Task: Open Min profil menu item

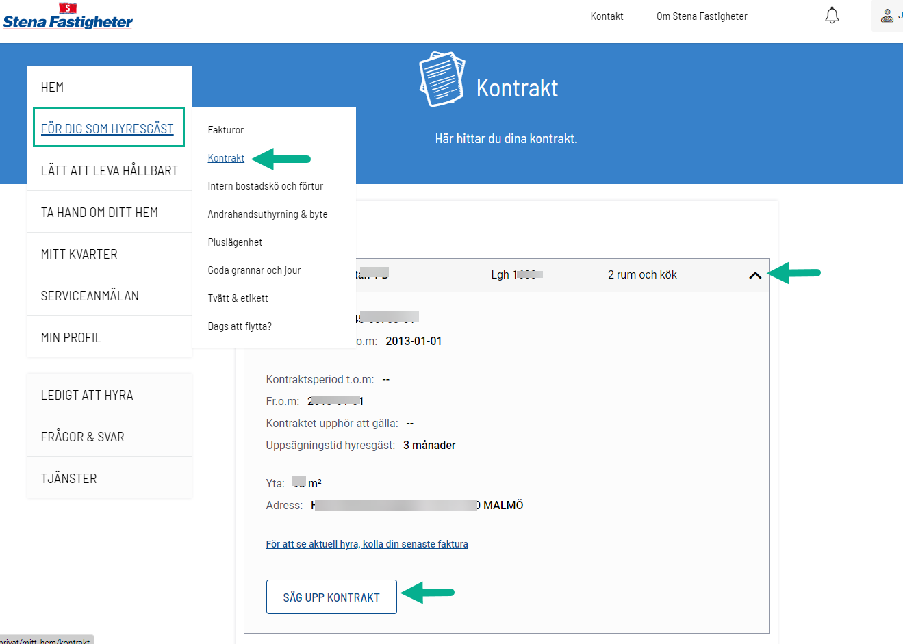Action: coord(71,337)
